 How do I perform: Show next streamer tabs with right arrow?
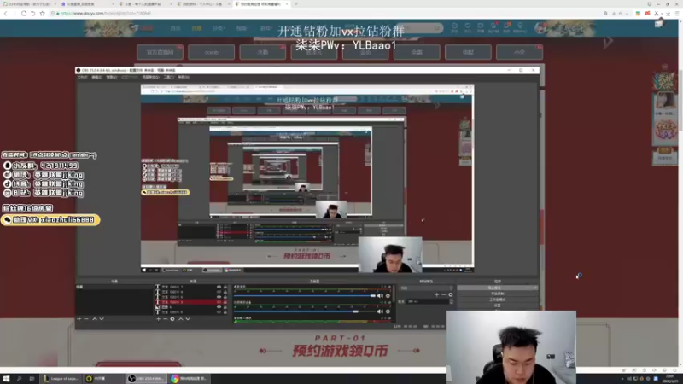[608, 42]
